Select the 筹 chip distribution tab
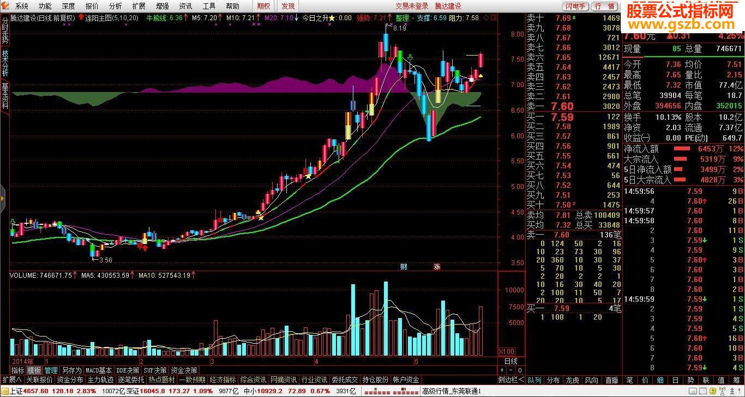Viewport: 745px width, 397px height. pos(736,380)
